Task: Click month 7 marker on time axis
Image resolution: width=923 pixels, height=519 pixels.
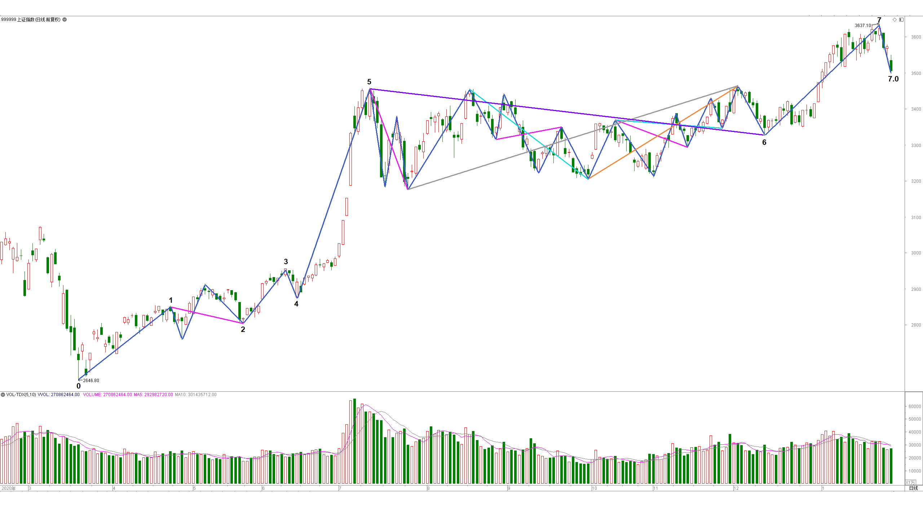Action: (340, 488)
